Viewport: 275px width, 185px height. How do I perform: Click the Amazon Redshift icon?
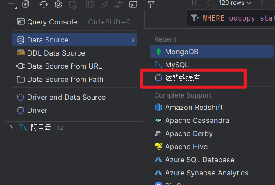pos(158,107)
